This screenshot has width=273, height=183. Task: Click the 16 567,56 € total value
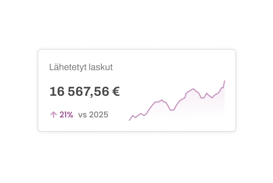click(84, 91)
